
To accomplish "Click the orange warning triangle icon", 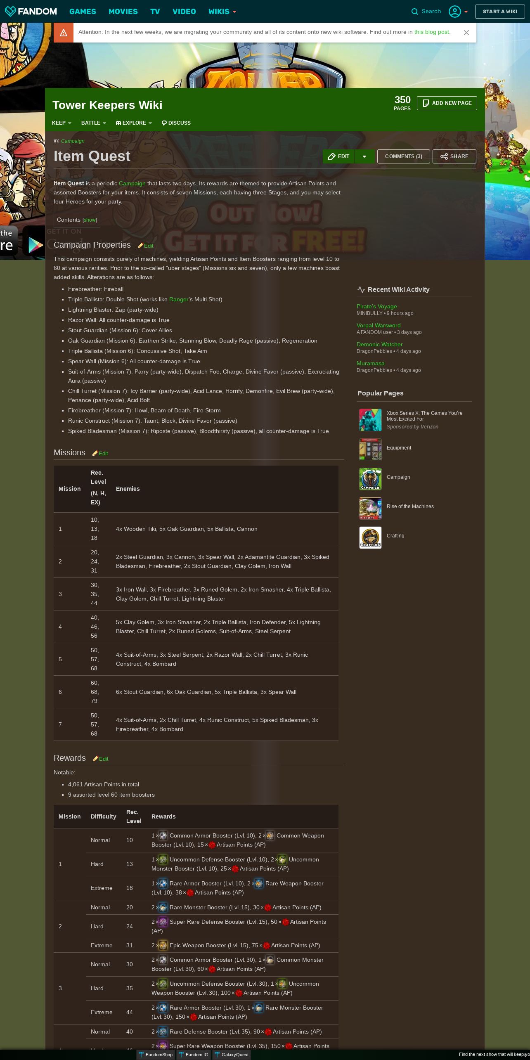I will [x=64, y=33].
